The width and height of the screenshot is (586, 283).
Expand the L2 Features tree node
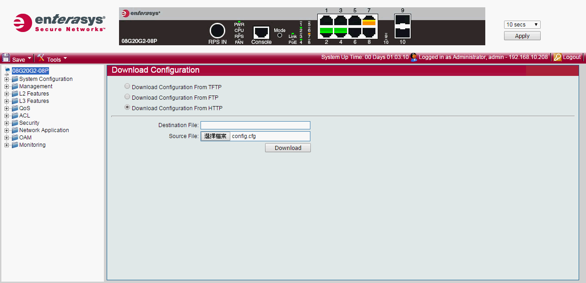point(7,94)
